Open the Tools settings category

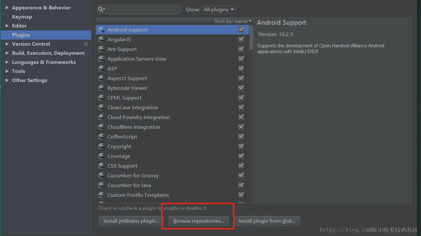pyautogui.click(x=19, y=71)
